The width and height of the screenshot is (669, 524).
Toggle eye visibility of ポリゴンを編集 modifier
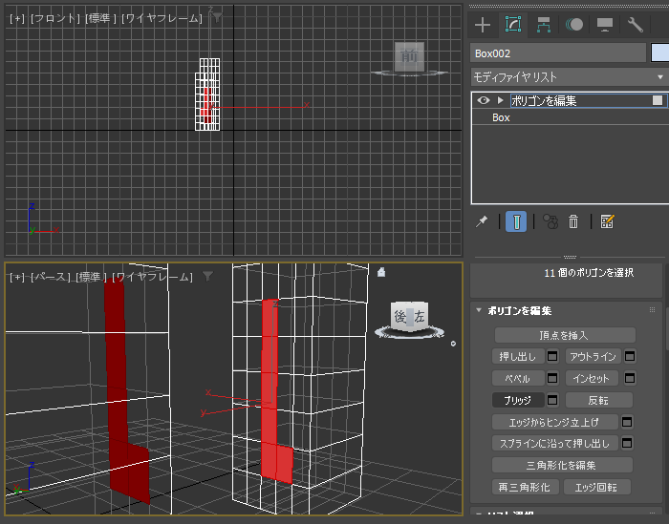(x=483, y=100)
